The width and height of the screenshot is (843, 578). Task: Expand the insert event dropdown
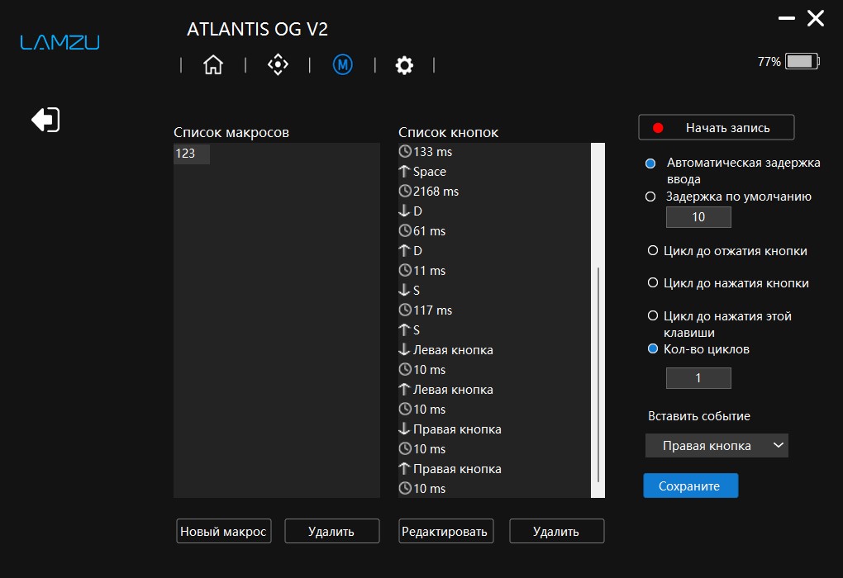(717, 445)
